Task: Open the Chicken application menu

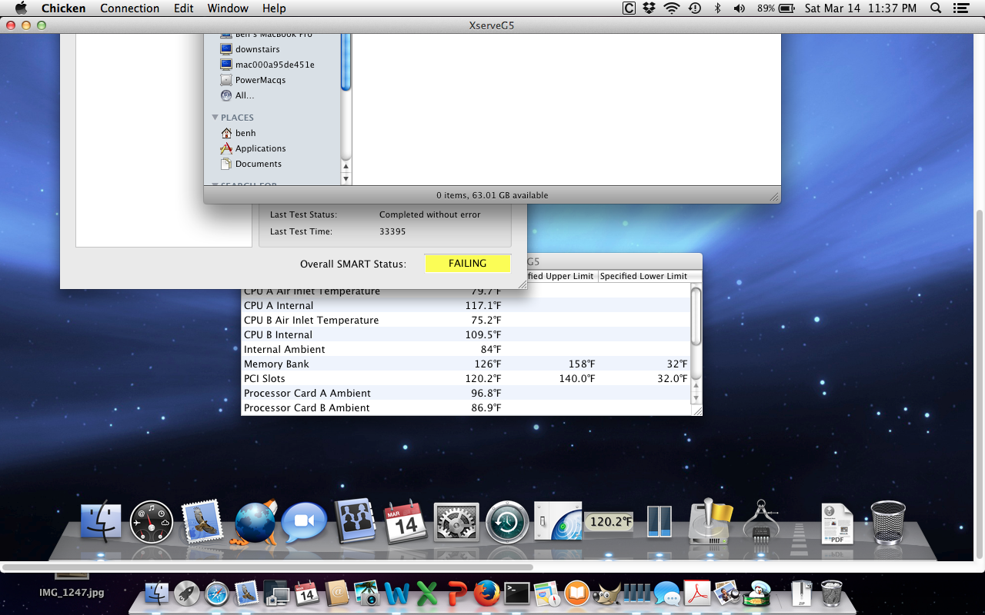Action: (63, 8)
